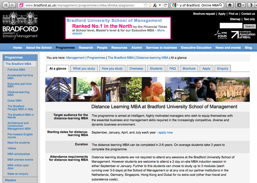Go back with the browser back arrow
257x183 pixels.
6,5
